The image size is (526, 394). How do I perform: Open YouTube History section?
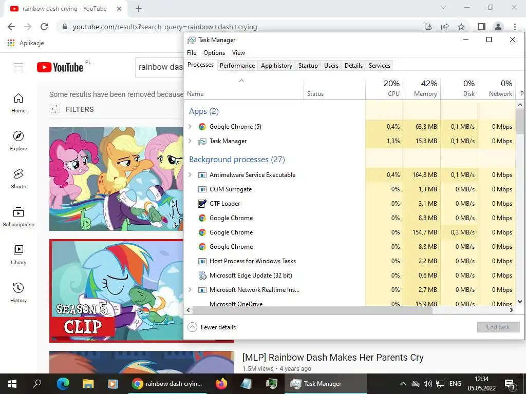18,293
